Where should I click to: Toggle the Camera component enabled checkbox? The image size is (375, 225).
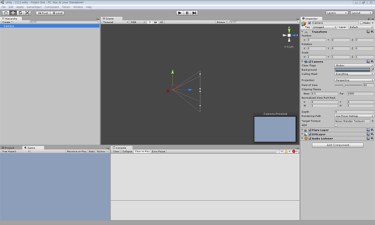310,62
